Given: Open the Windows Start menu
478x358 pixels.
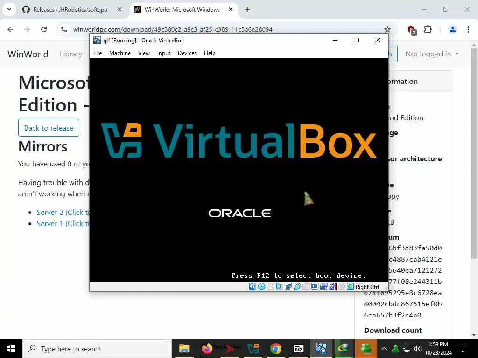Looking at the screenshot, I should point(11,349).
